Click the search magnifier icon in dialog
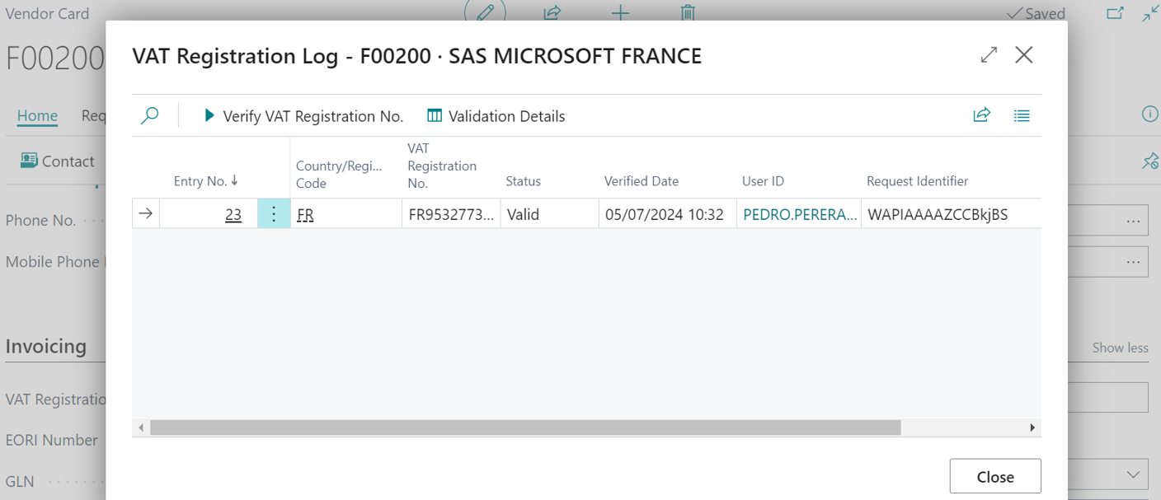 (149, 116)
